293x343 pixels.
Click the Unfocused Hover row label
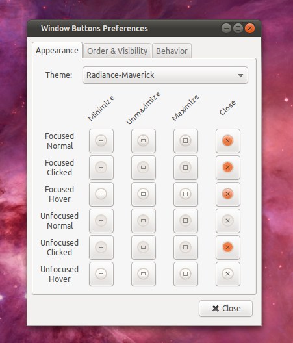point(60,274)
